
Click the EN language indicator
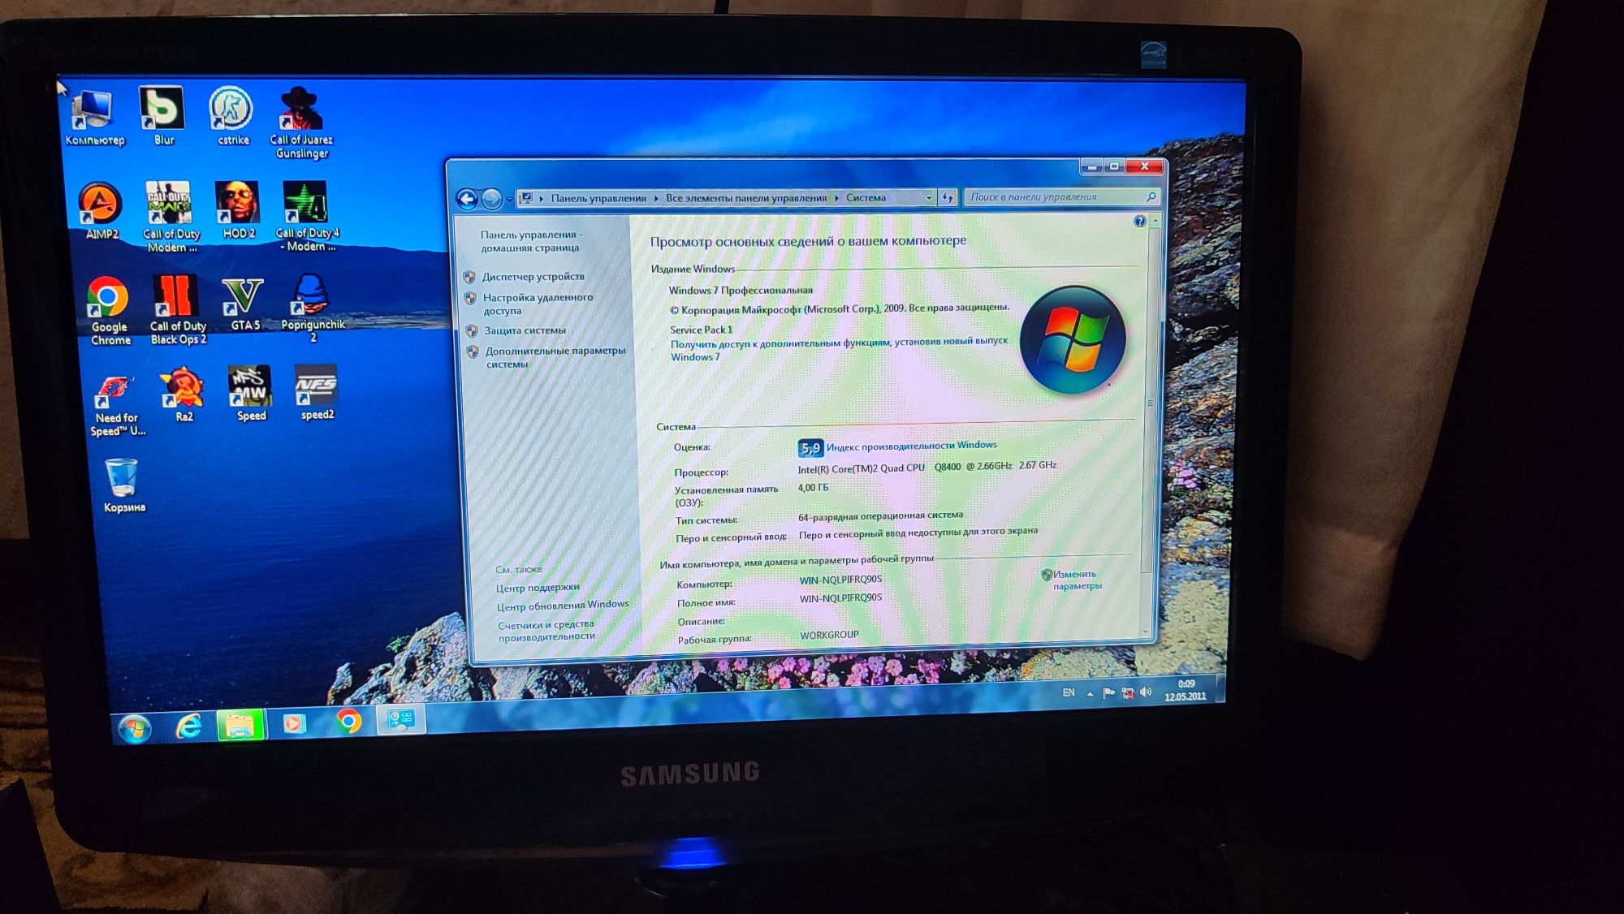(1069, 692)
